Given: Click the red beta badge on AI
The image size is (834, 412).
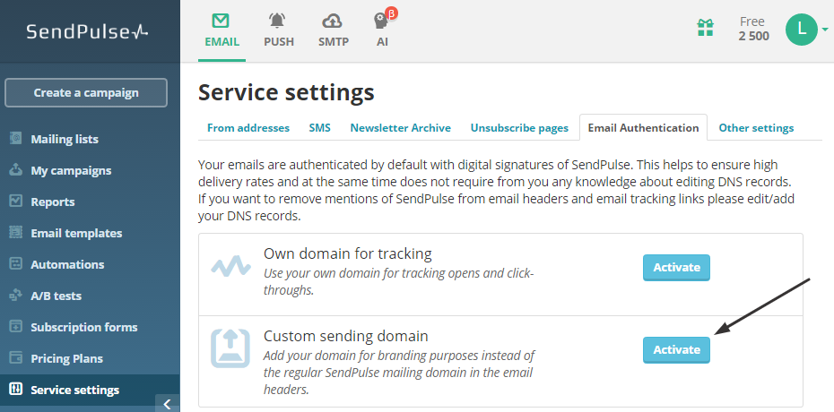Looking at the screenshot, I should [392, 13].
